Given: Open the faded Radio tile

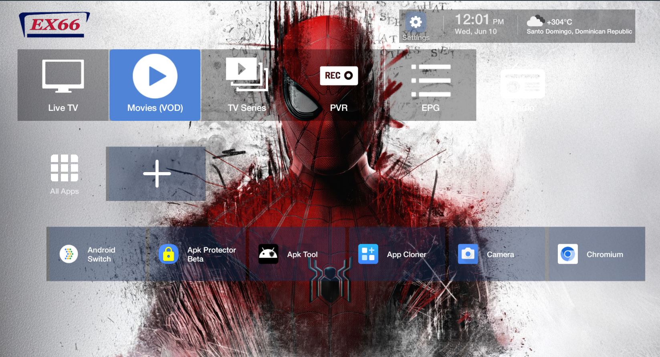Looking at the screenshot, I should (x=523, y=85).
